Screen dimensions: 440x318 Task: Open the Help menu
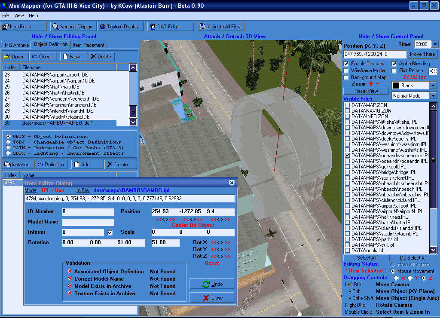tap(34, 16)
